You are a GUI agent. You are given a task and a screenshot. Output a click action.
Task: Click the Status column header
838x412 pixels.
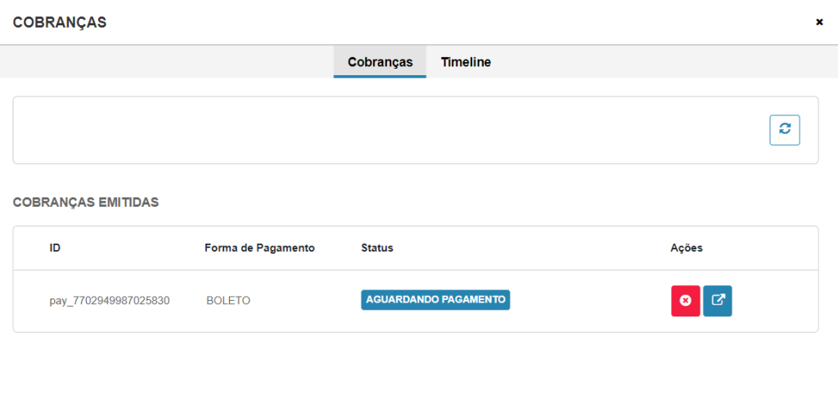pyautogui.click(x=377, y=249)
